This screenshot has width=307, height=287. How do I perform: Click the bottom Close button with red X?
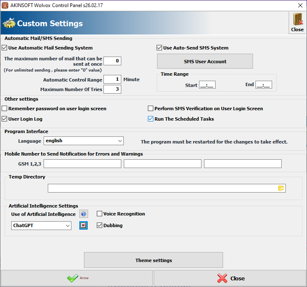[230, 278]
